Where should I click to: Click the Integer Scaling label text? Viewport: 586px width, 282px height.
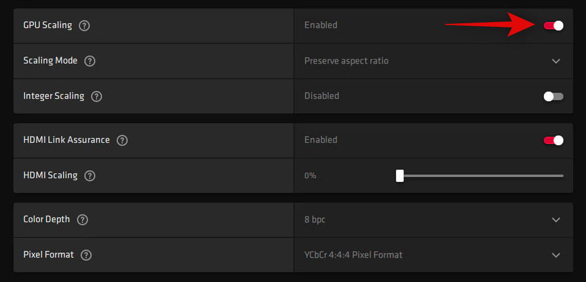(x=53, y=96)
